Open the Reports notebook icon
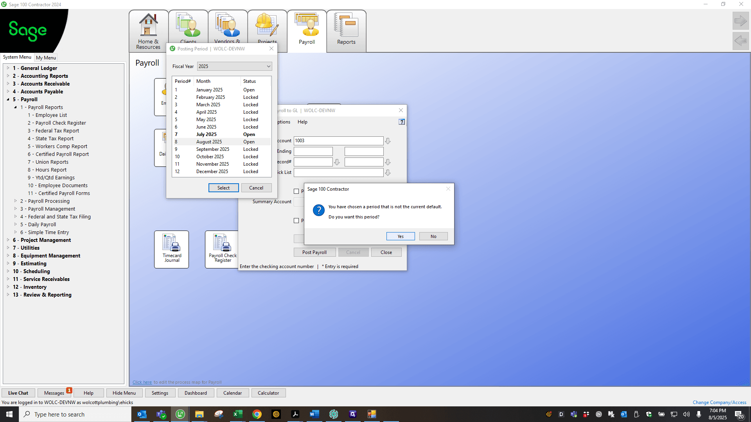 (x=346, y=31)
